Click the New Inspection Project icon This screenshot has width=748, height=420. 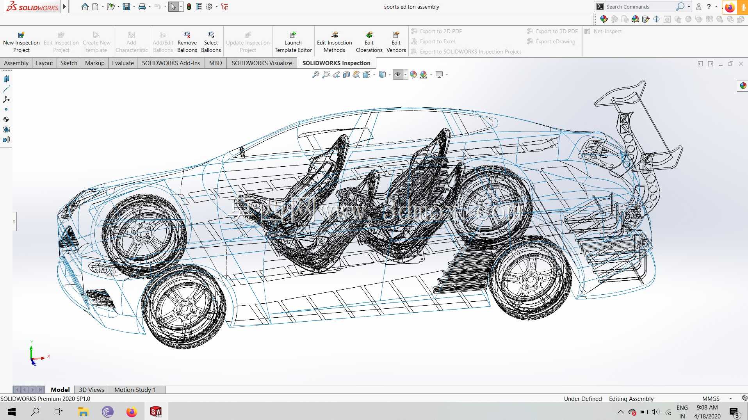point(21,35)
